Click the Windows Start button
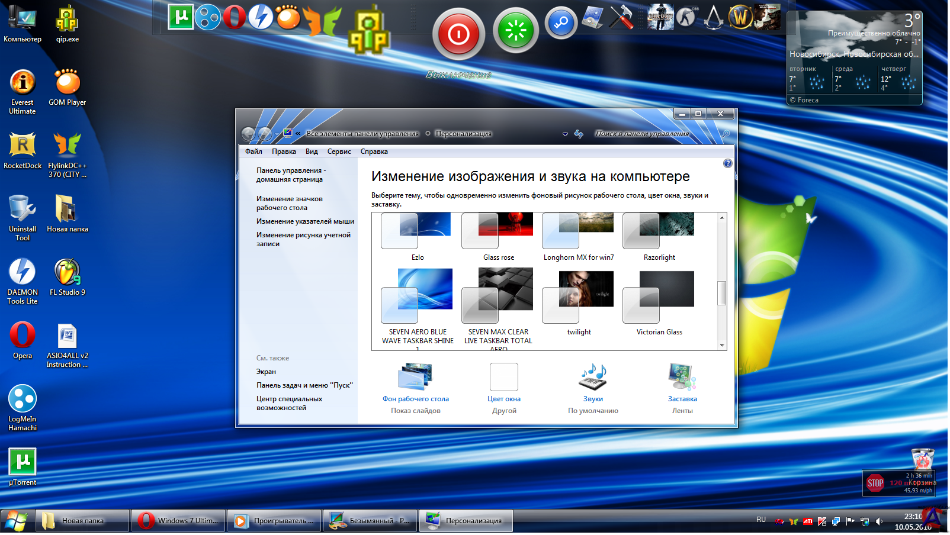This screenshot has width=950, height=535. click(x=17, y=521)
